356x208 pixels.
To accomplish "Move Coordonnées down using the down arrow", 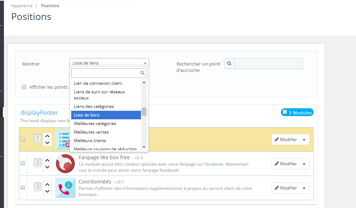I will pos(47,191).
